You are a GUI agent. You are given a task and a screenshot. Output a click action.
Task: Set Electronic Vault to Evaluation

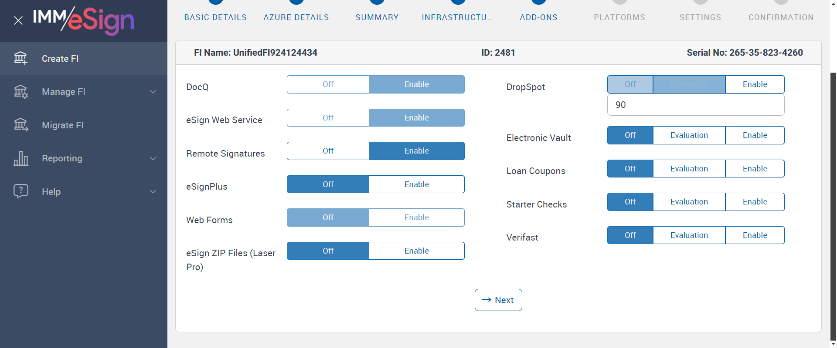(x=689, y=135)
